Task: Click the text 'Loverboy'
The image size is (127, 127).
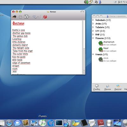Action: coord(17,39)
